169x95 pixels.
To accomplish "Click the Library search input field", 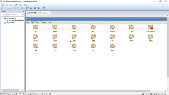I will (13, 15).
